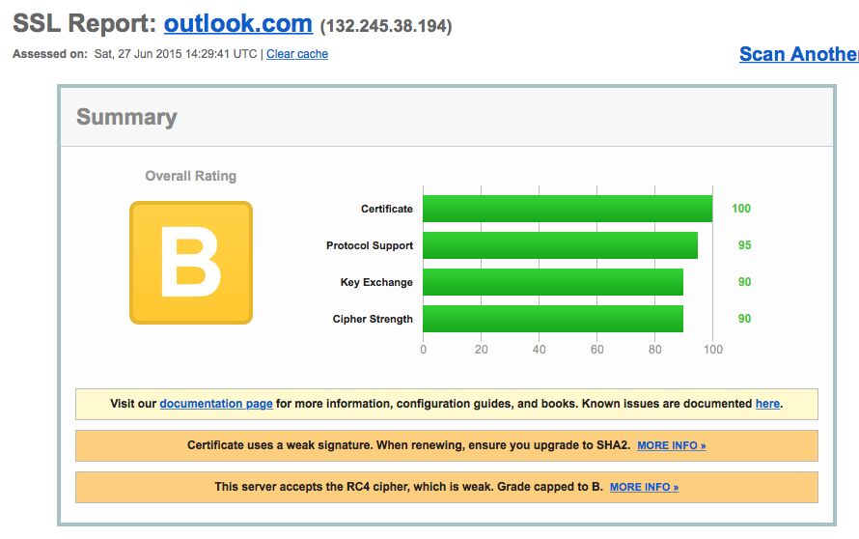The image size is (859, 539).
Task: Select the assessed date Sat, 27 Jun 2015
Action: coord(138,54)
